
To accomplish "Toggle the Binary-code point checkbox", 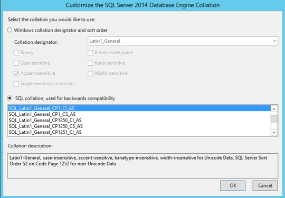I will click(x=90, y=53).
